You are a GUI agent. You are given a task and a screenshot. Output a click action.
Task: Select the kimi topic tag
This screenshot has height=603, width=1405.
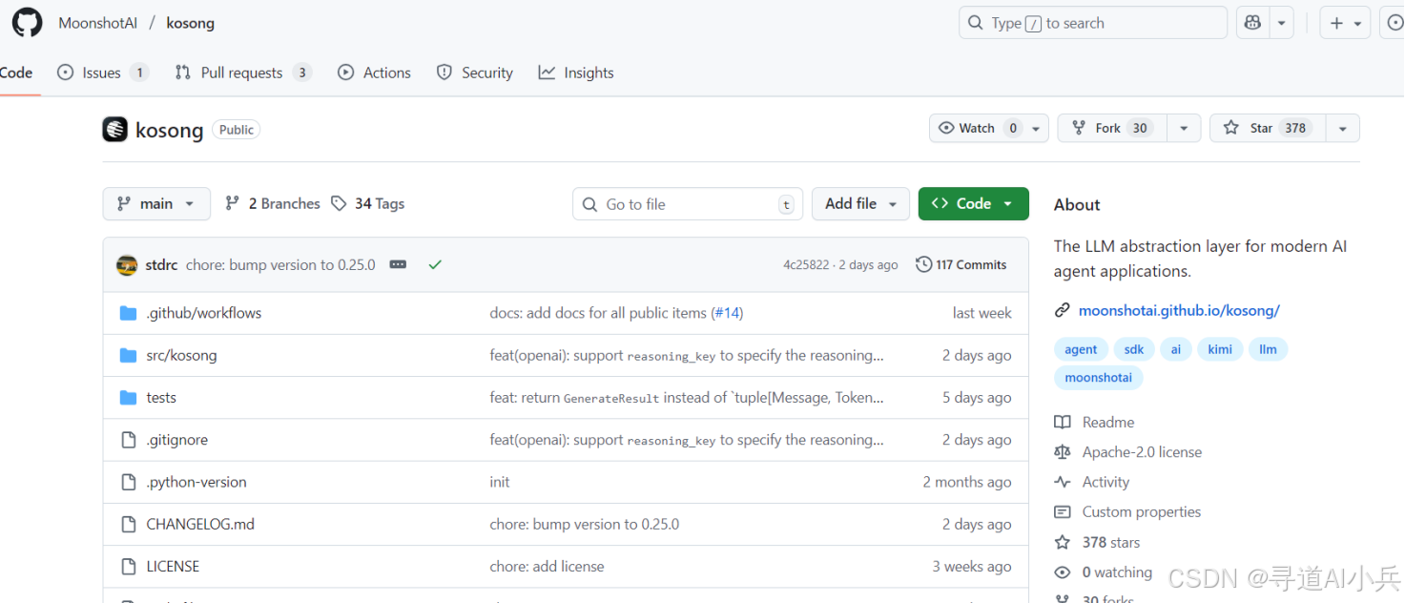[x=1220, y=349]
